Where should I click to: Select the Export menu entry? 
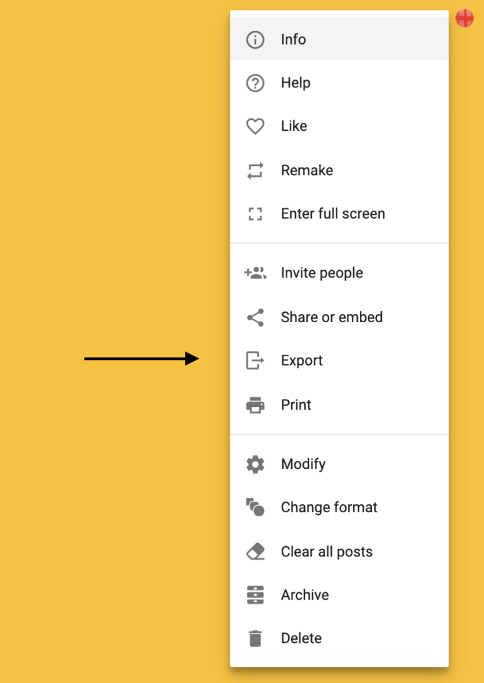tap(339, 361)
